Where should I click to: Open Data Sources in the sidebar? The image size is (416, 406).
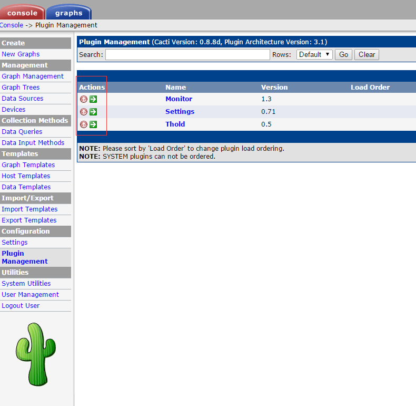coord(23,99)
